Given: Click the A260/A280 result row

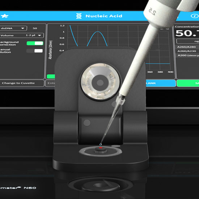Looking at the screenshot, I should coord(188,47).
